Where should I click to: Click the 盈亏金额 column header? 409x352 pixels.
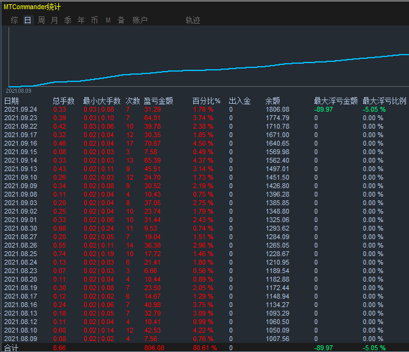click(159, 101)
